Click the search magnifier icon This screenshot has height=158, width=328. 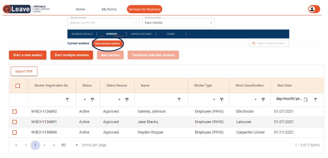click(x=254, y=43)
